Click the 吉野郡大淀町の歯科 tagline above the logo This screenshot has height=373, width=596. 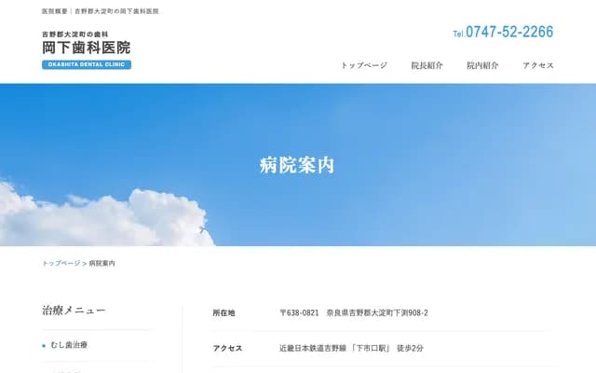click(x=74, y=35)
